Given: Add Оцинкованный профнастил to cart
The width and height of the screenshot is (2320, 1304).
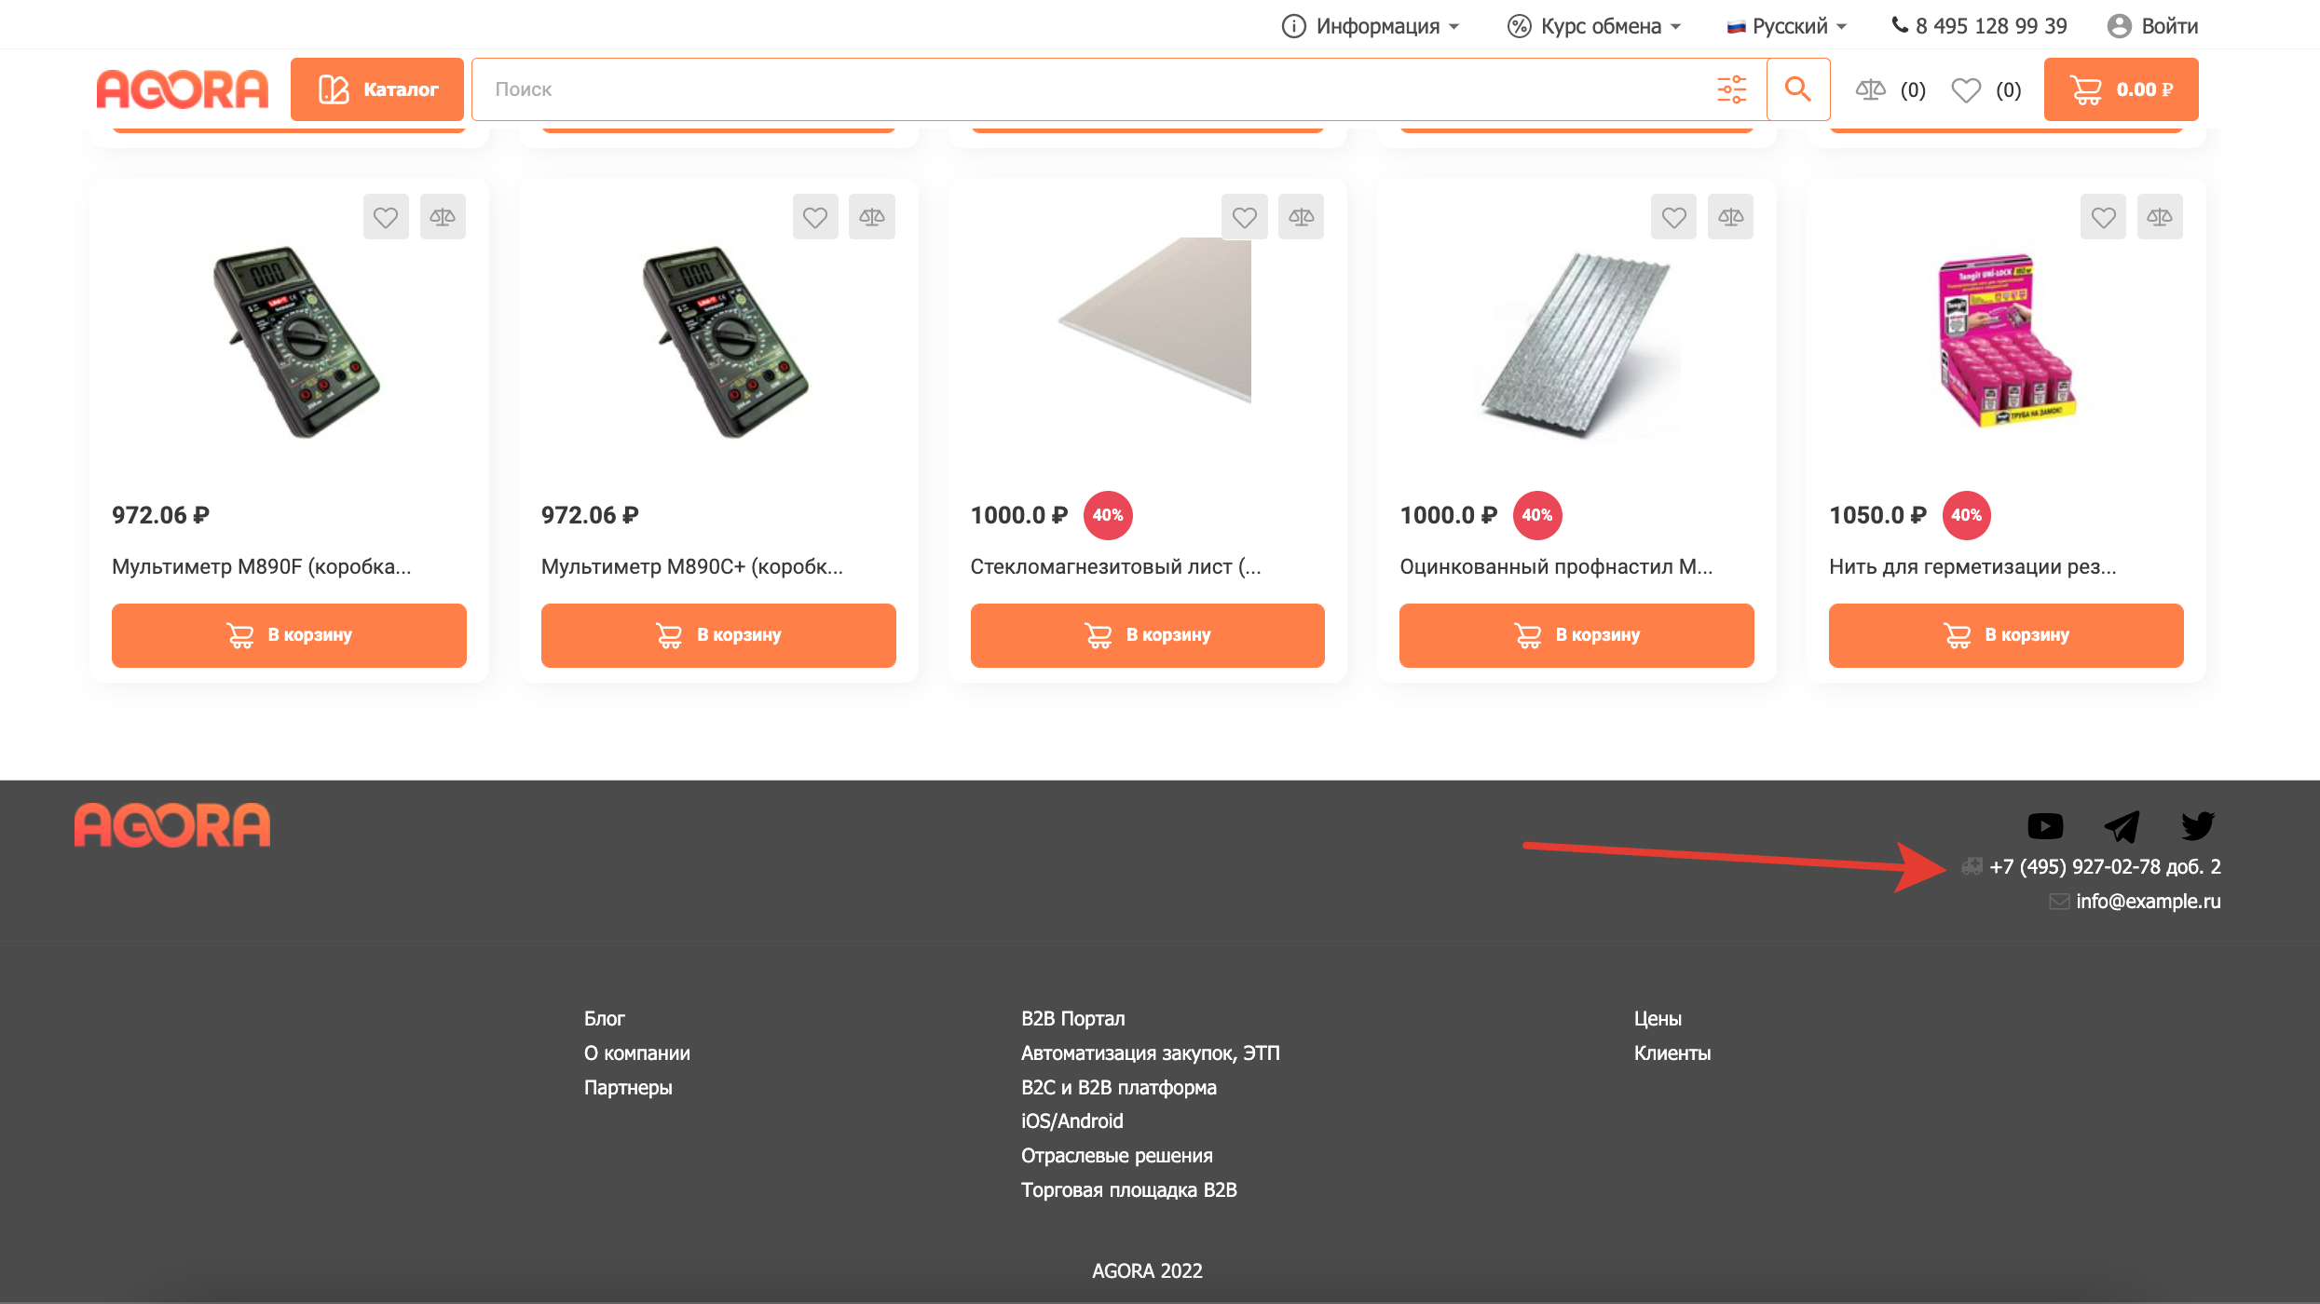Looking at the screenshot, I should [1576, 635].
